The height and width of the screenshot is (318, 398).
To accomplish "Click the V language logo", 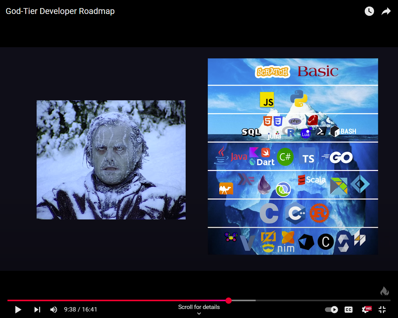I will 248,243.
